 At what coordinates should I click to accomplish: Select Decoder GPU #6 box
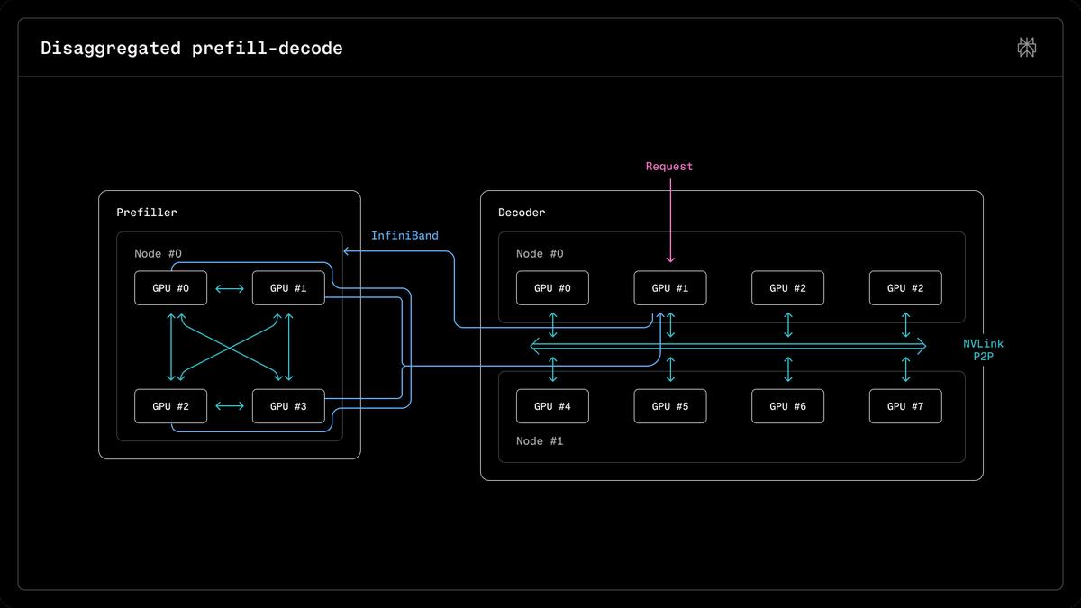tap(788, 406)
